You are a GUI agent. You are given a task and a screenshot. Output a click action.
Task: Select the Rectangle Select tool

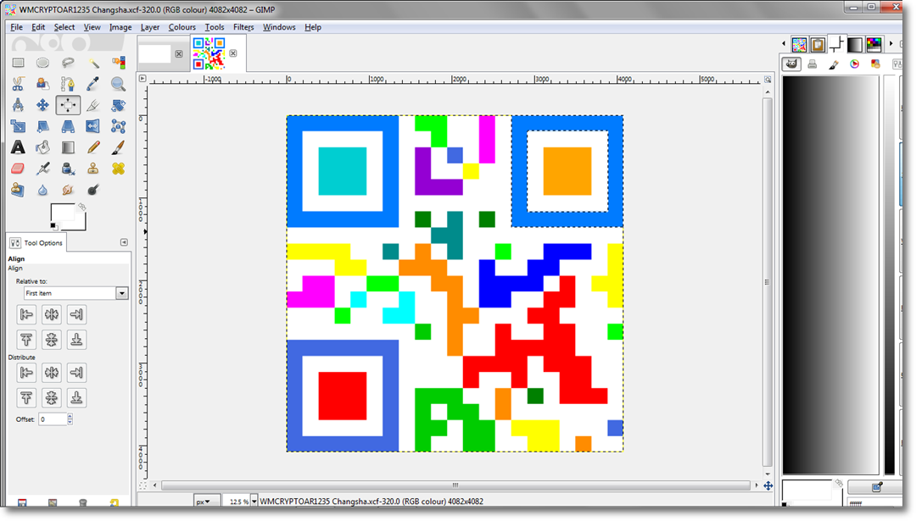click(x=18, y=63)
